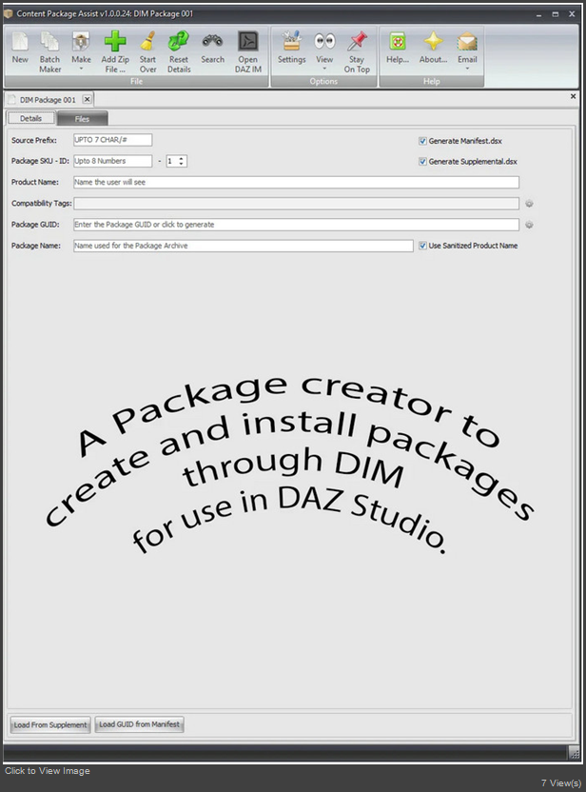586x792 pixels.
Task: Click the Start Over broom icon
Action: coord(147,42)
